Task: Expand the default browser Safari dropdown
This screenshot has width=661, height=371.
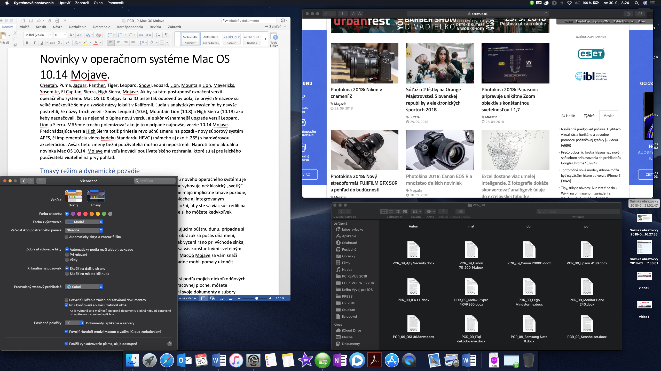Action: click(x=84, y=287)
